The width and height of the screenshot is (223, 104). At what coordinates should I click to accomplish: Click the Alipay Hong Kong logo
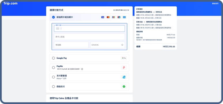(x=124, y=77)
